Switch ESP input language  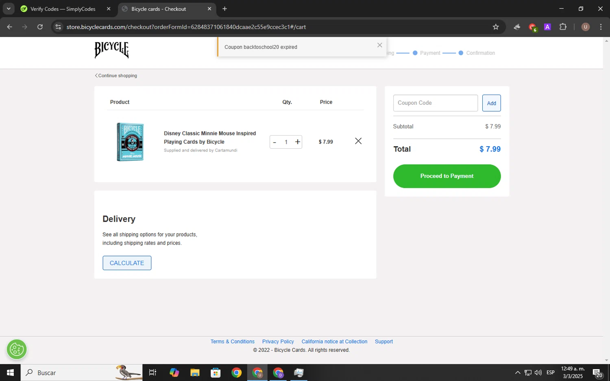(x=551, y=372)
